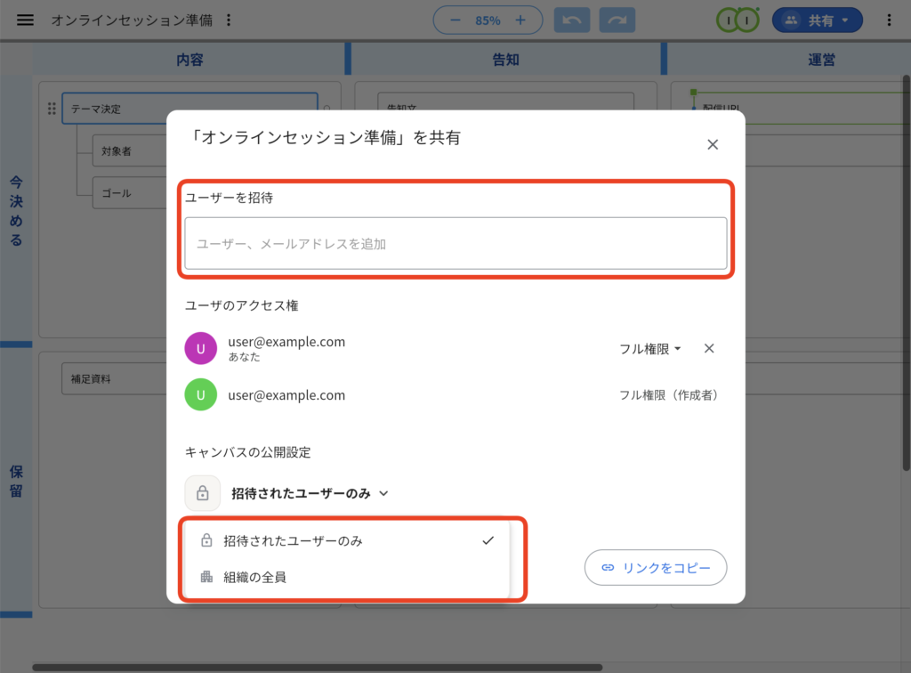Open the 共有 button dropdown chevron
This screenshot has width=911, height=673.
843,20
